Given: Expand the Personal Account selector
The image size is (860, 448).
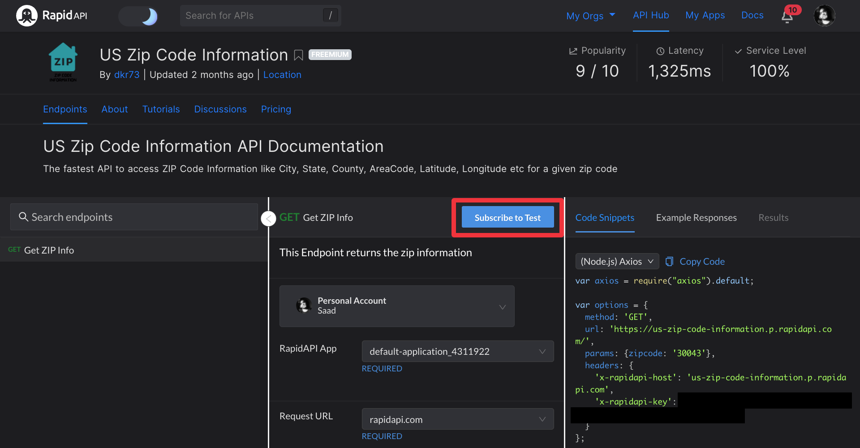Looking at the screenshot, I should [x=397, y=306].
